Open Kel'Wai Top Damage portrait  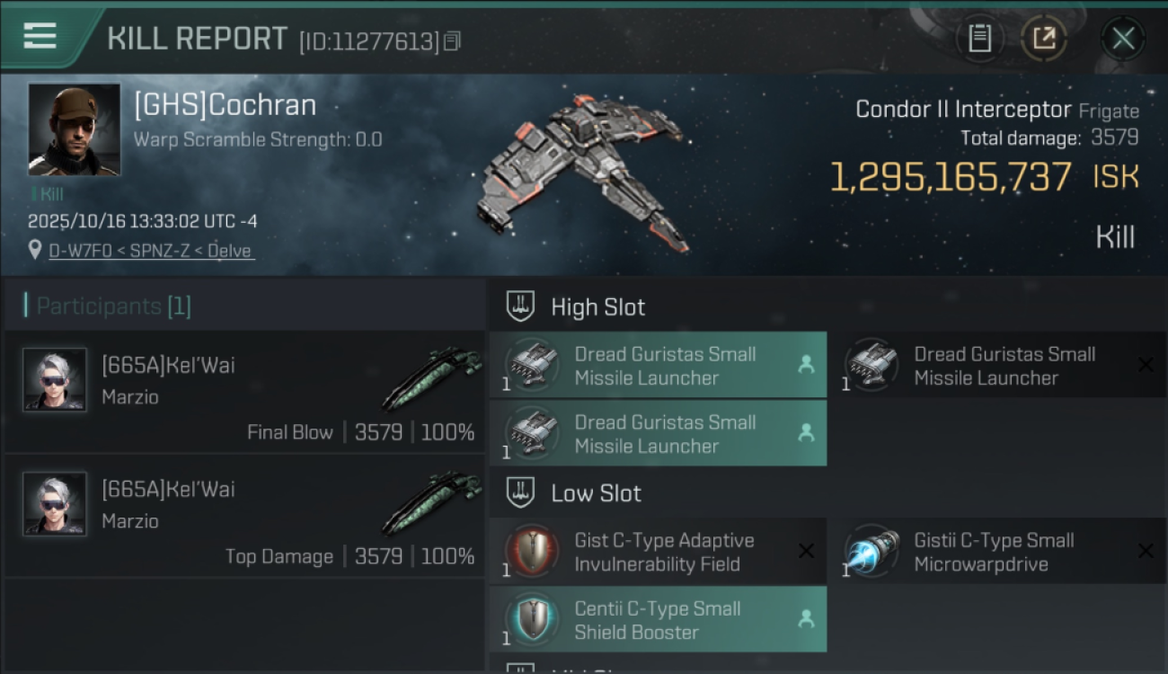coord(55,504)
